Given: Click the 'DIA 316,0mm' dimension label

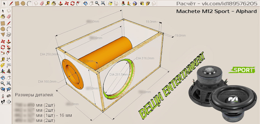Looking at the screenshot, I should coord(145,58).
